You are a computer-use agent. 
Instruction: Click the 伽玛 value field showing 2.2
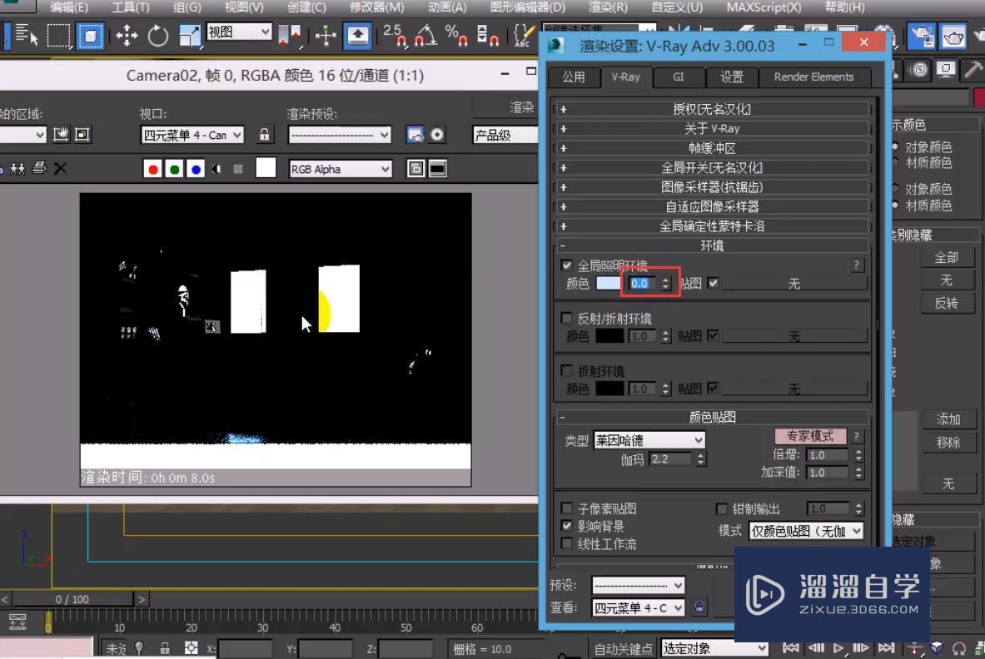669,458
